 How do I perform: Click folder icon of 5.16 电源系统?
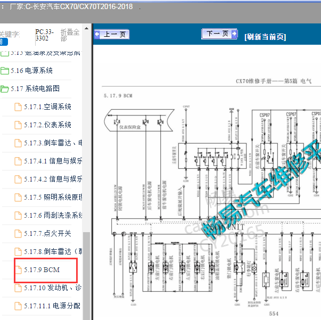(5, 71)
